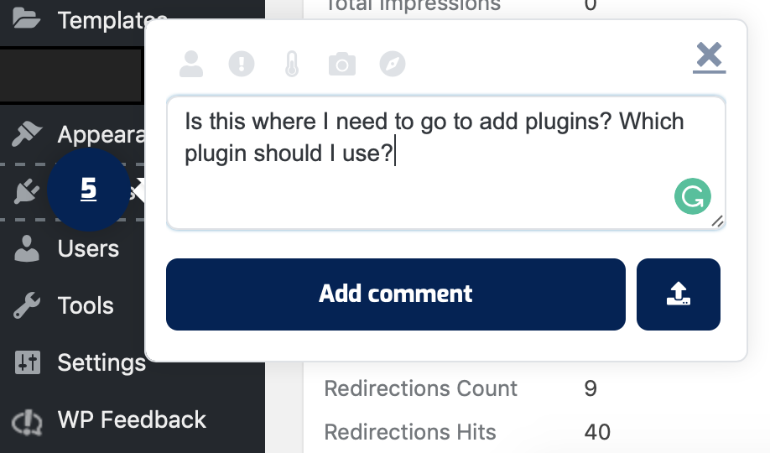
Task: Click the compass icon in comment popup
Action: (392, 64)
